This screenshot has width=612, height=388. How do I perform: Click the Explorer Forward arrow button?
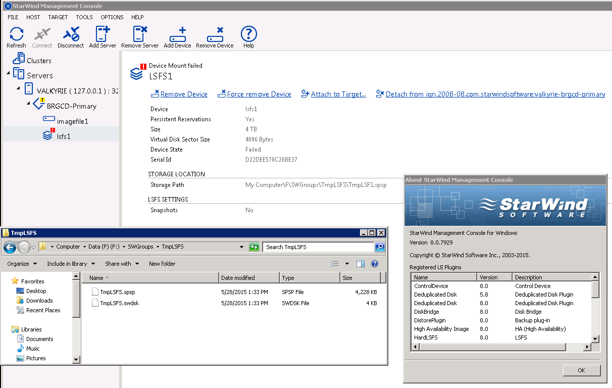[24, 248]
